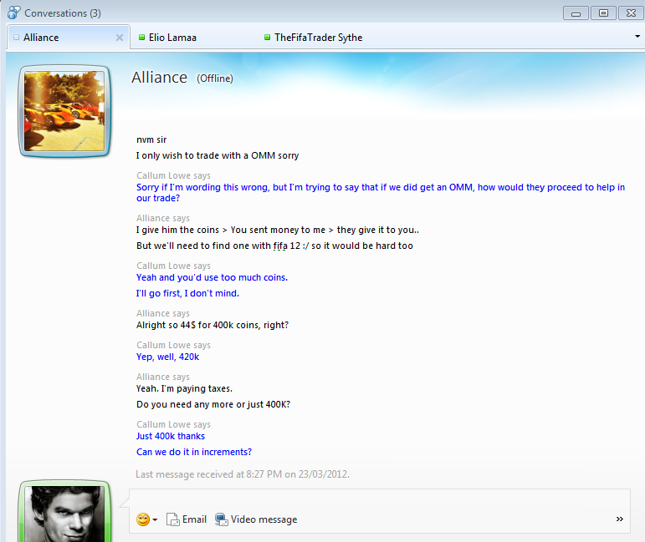The width and height of the screenshot is (645, 542).
Task: Click the Email page icon
Action: tap(173, 519)
